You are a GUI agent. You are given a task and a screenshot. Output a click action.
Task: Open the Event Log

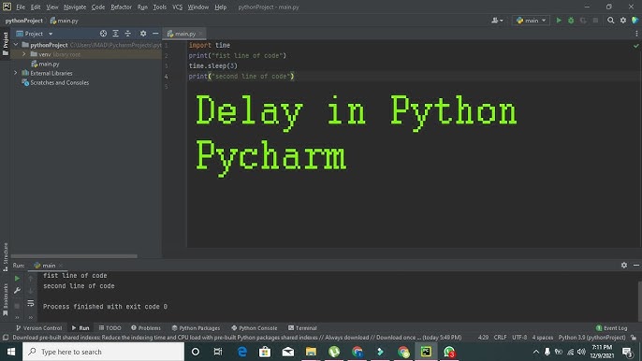tap(611, 328)
